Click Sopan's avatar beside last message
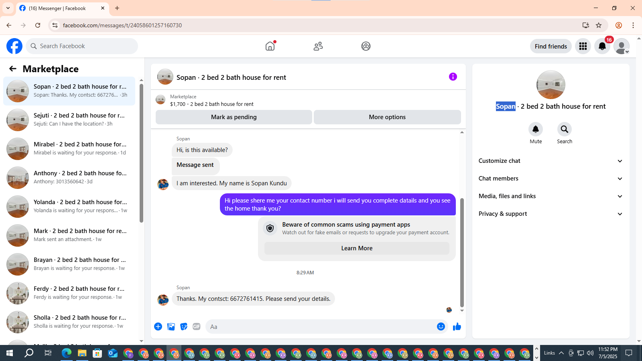The image size is (642, 361). click(163, 300)
